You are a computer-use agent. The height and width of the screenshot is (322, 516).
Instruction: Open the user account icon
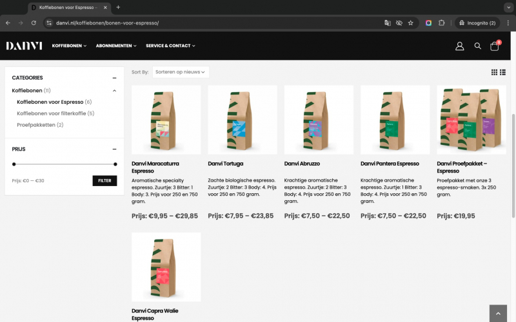pyautogui.click(x=459, y=46)
